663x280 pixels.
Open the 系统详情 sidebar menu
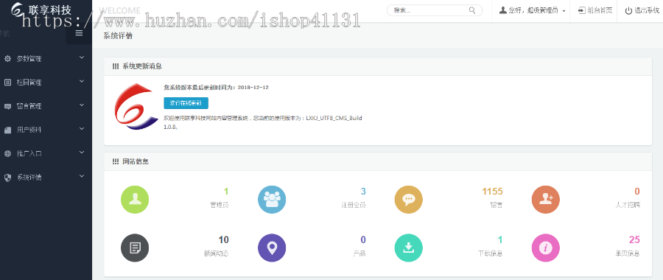click(46, 178)
